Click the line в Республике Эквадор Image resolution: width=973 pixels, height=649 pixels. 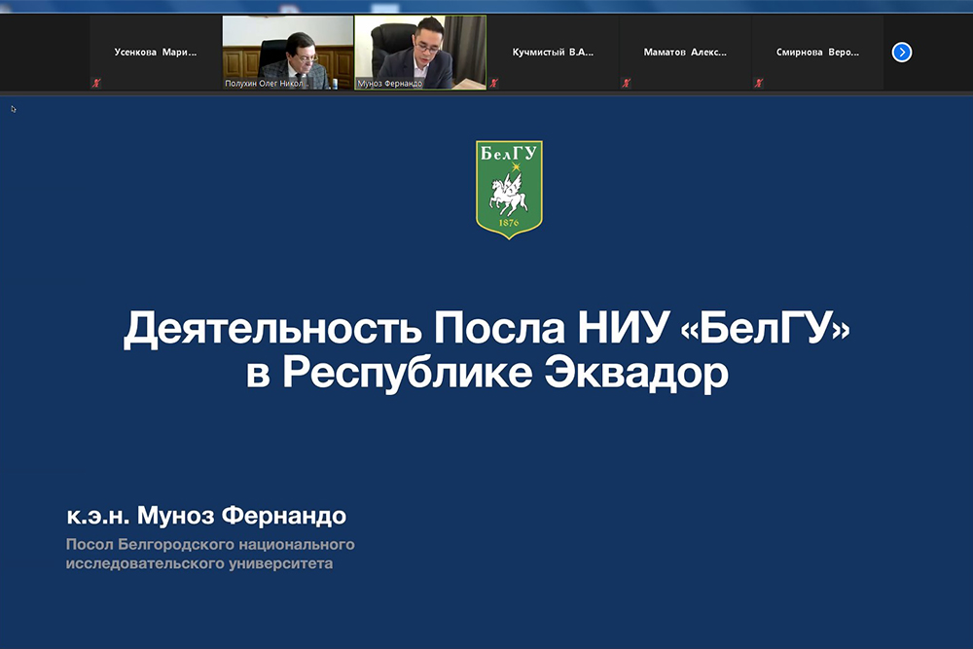(x=487, y=373)
